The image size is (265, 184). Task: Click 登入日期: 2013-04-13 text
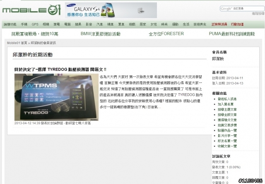pos(227,83)
